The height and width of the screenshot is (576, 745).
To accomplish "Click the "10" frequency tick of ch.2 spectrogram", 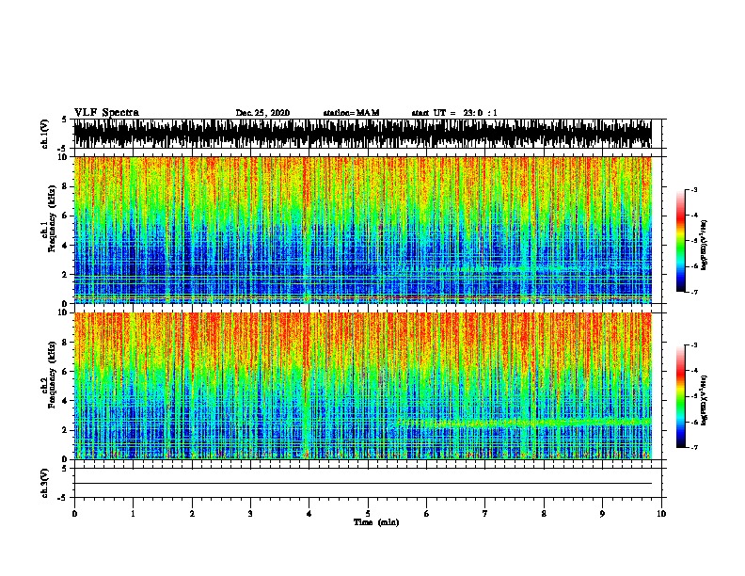I will point(65,312).
